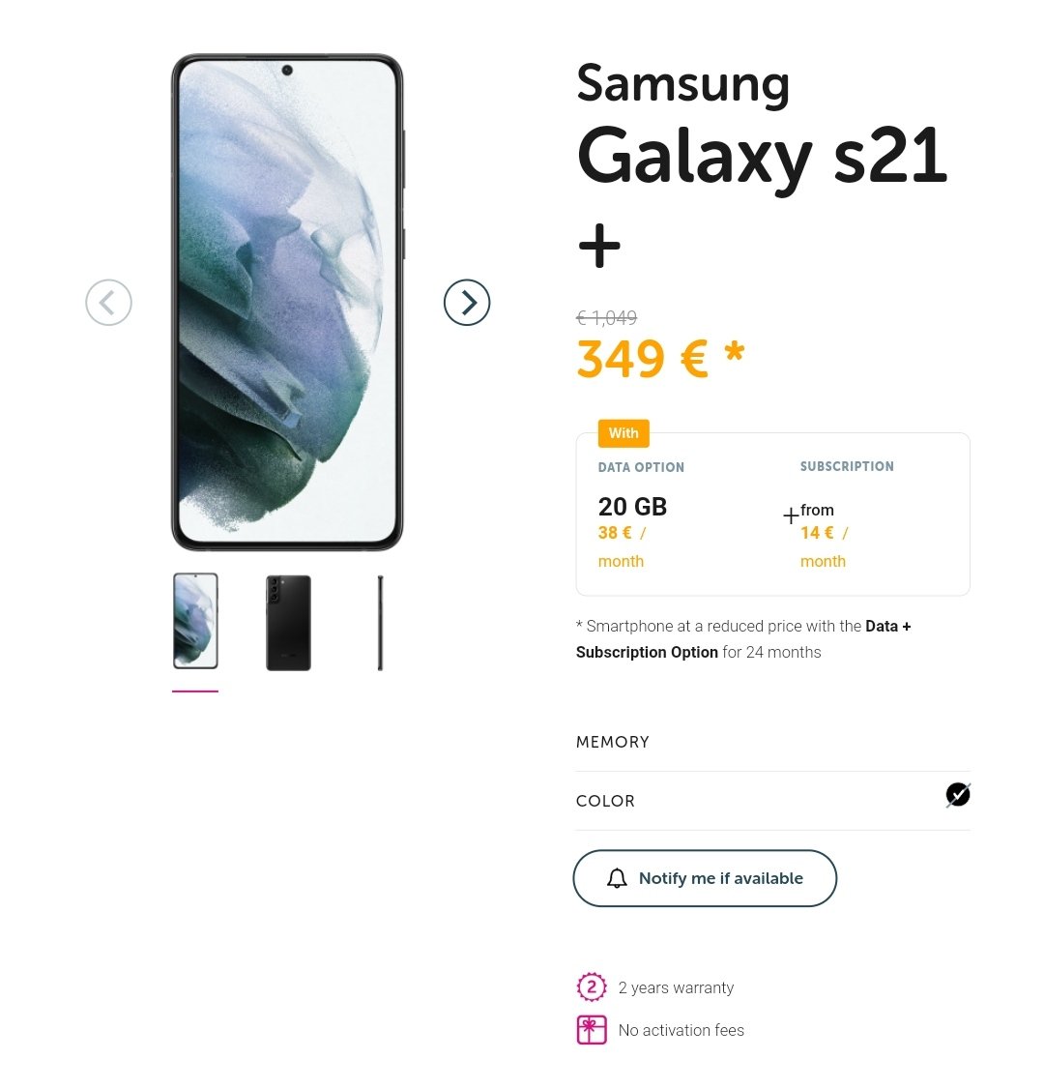1044x1089 pixels.
Task: Click the 2 years warranty badge icon
Action: (592, 986)
